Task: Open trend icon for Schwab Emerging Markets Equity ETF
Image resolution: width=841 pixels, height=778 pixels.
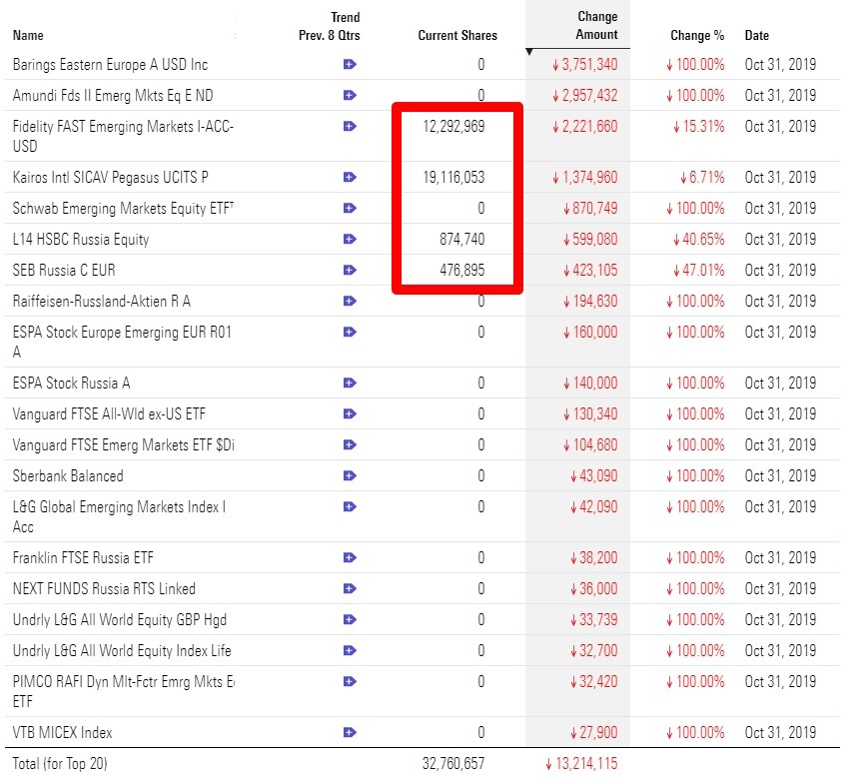Action: coord(350,208)
